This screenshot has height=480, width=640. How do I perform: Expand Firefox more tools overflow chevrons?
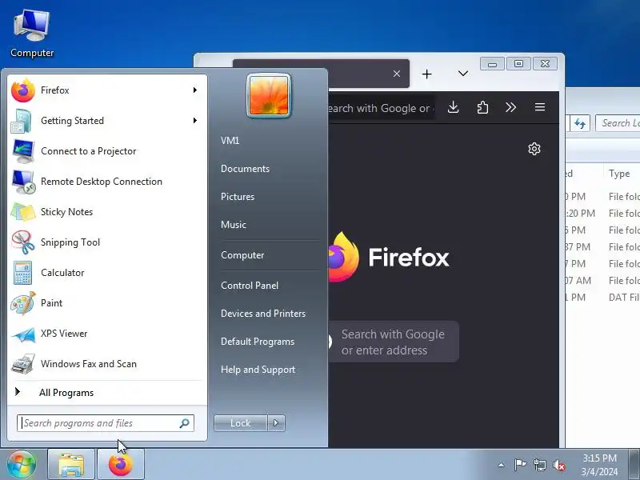[x=510, y=107]
